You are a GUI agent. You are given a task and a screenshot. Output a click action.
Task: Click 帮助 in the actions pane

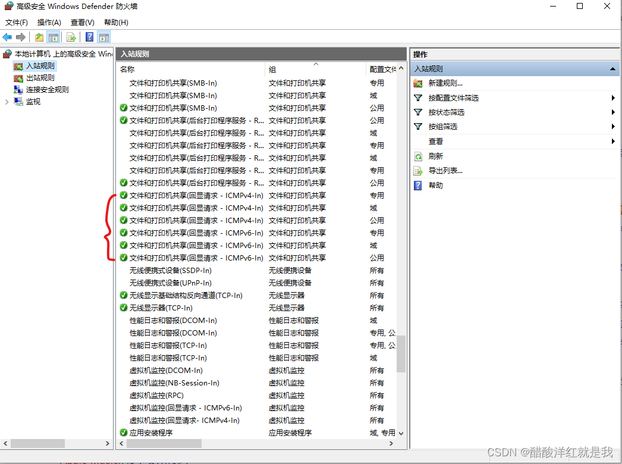[435, 186]
